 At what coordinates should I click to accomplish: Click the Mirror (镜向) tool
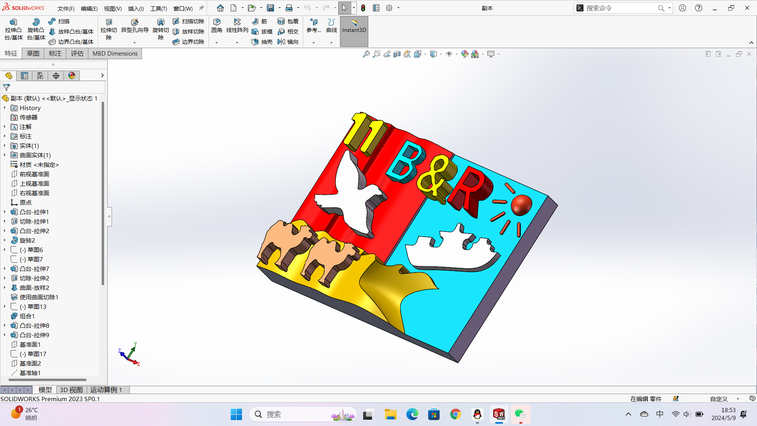pos(288,42)
